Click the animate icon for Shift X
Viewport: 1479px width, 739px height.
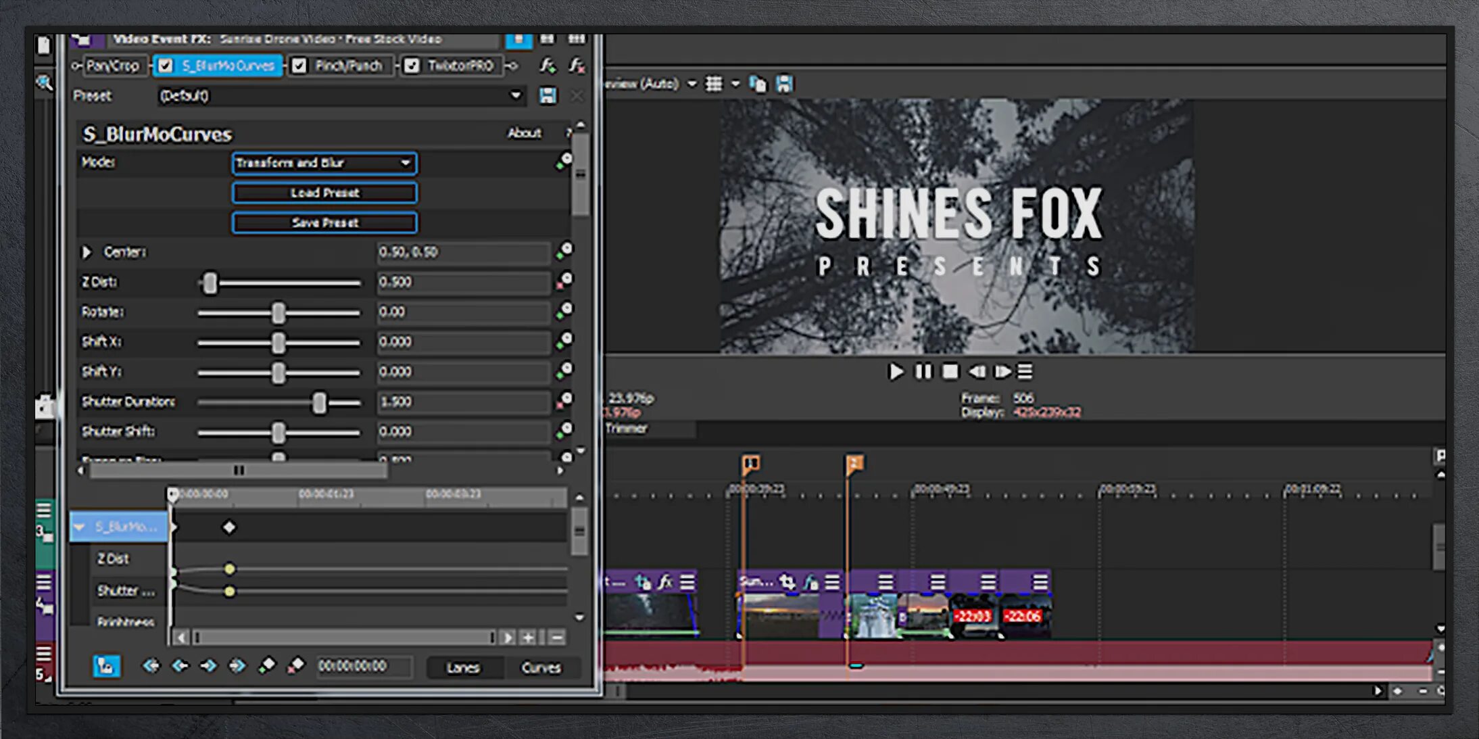pos(564,341)
